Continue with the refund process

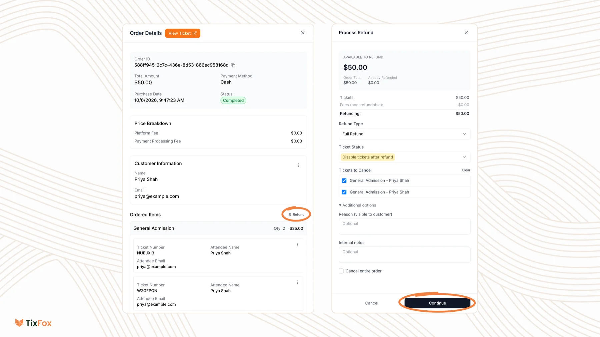(437, 303)
